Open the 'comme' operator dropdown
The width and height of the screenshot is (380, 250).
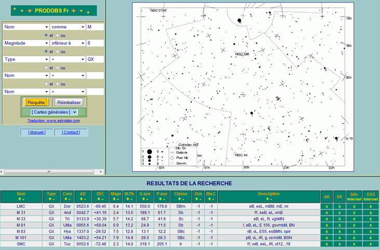[x=67, y=27]
